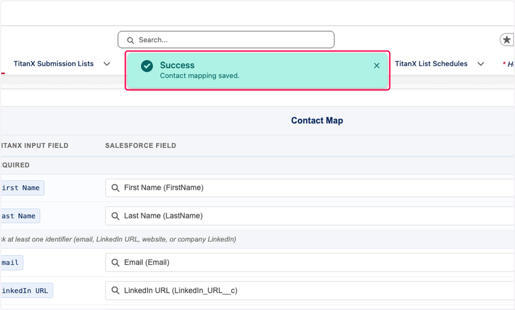The width and height of the screenshot is (515, 310).
Task: Click the Last Name (LastName) lookup field
Action: click(310, 216)
